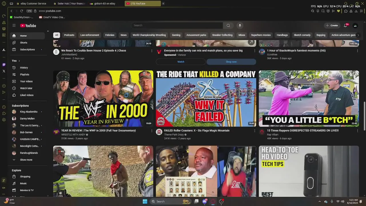Go back with browser back arrow
The image size is (366, 206).
(11, 11)
